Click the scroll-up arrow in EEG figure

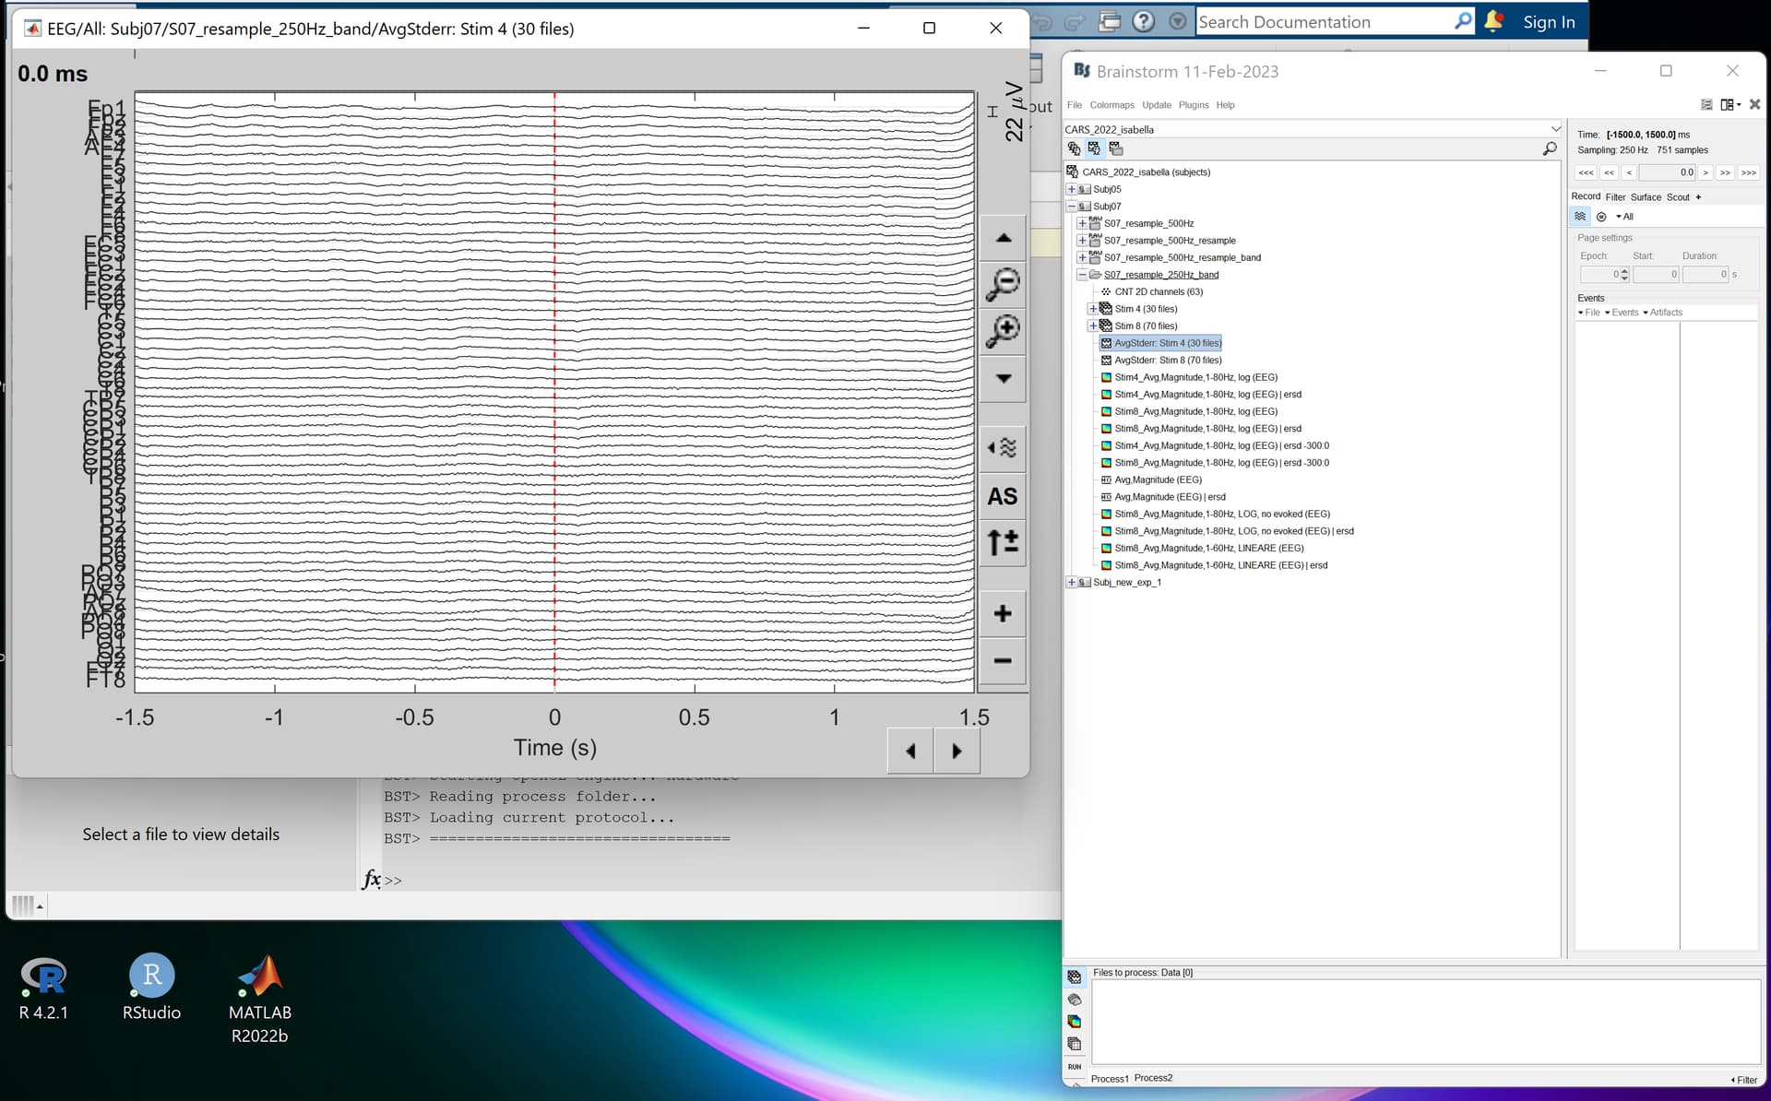click(x=1003, y=238)
